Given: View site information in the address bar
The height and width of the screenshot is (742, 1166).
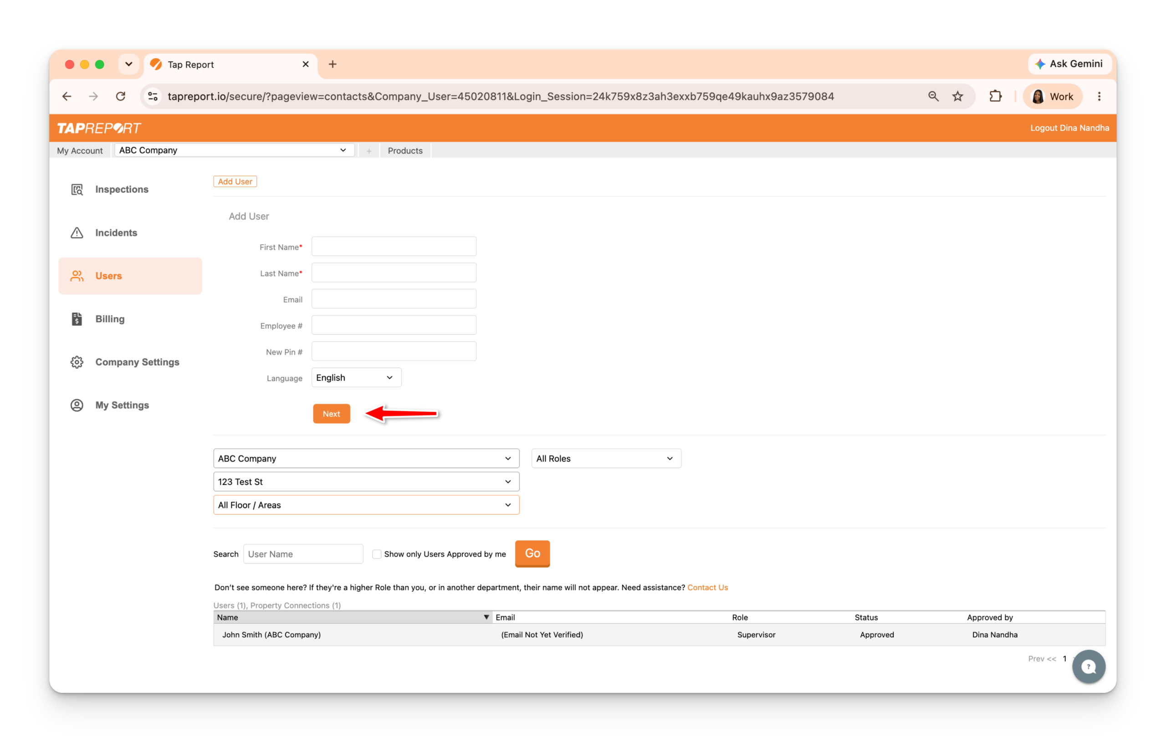Looking at the screenshot, I should click(x=153, y=97).
